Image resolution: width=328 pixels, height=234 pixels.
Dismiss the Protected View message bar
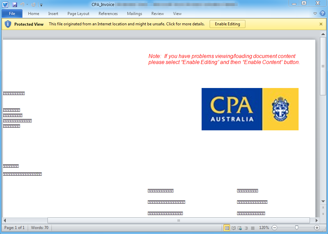321,24
